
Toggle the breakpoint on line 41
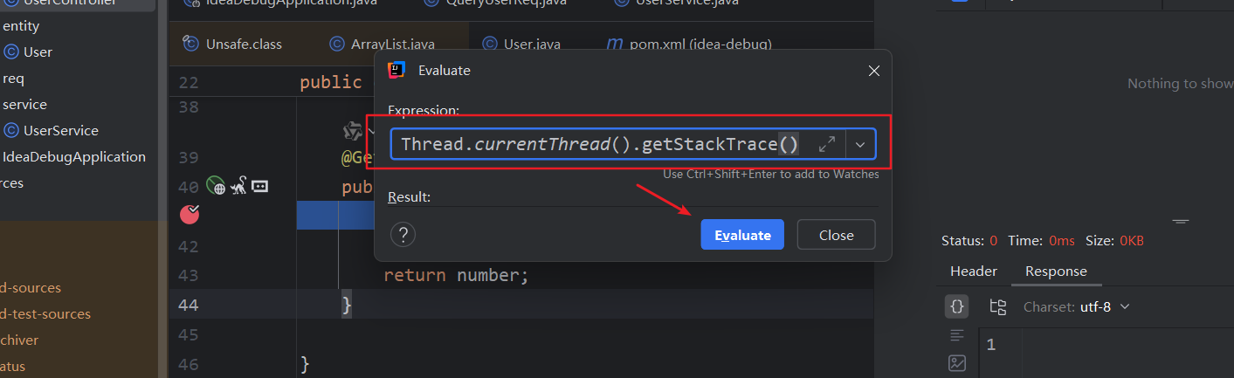point(190,214)
